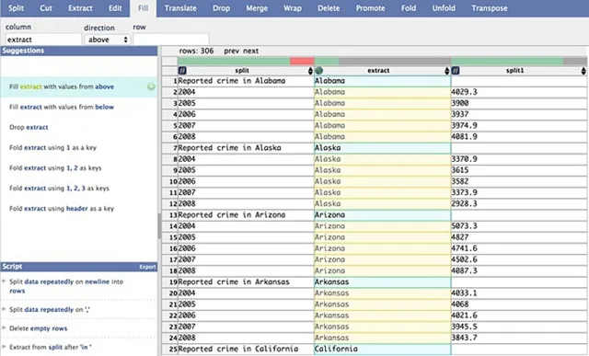589x356 pixels.
Task: Click the empty row input field
Action: 171,40
